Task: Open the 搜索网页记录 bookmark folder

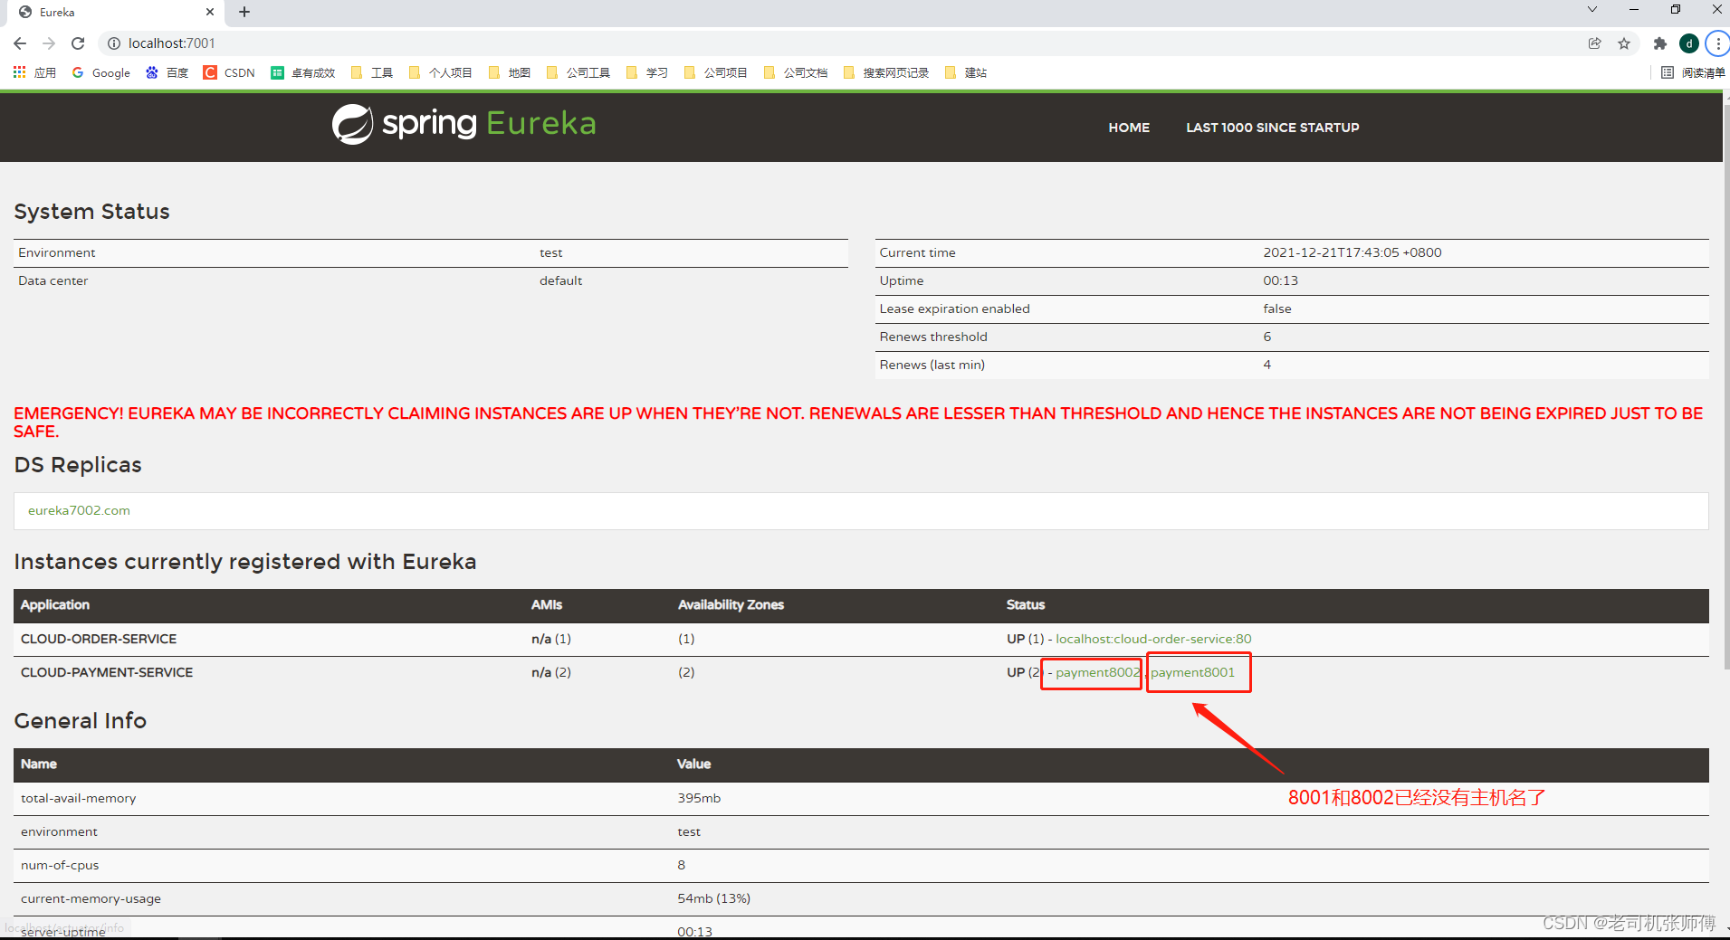Action: pos(886,72)
